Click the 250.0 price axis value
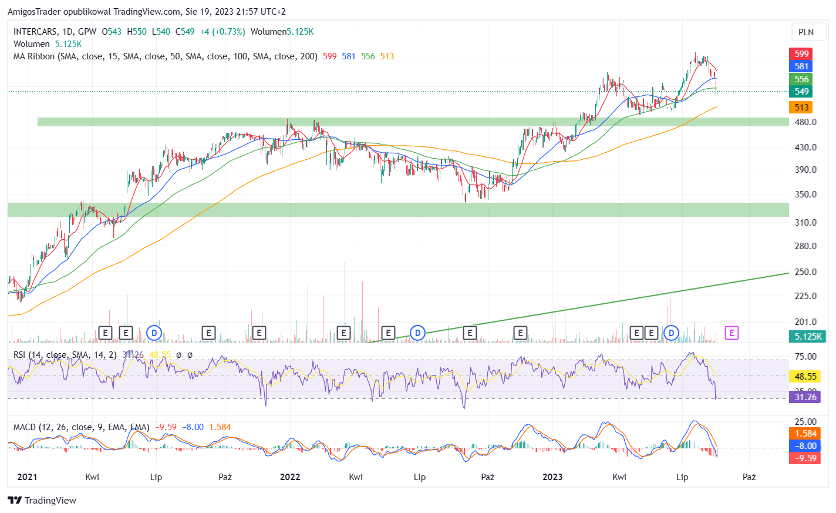836x513 pixels. coord(805,272)
